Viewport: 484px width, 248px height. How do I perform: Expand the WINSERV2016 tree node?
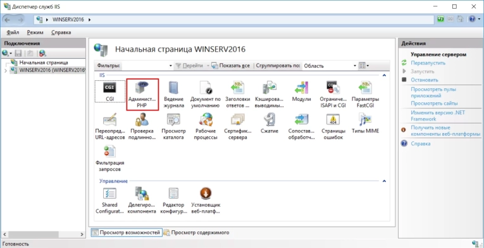[5, 71]
